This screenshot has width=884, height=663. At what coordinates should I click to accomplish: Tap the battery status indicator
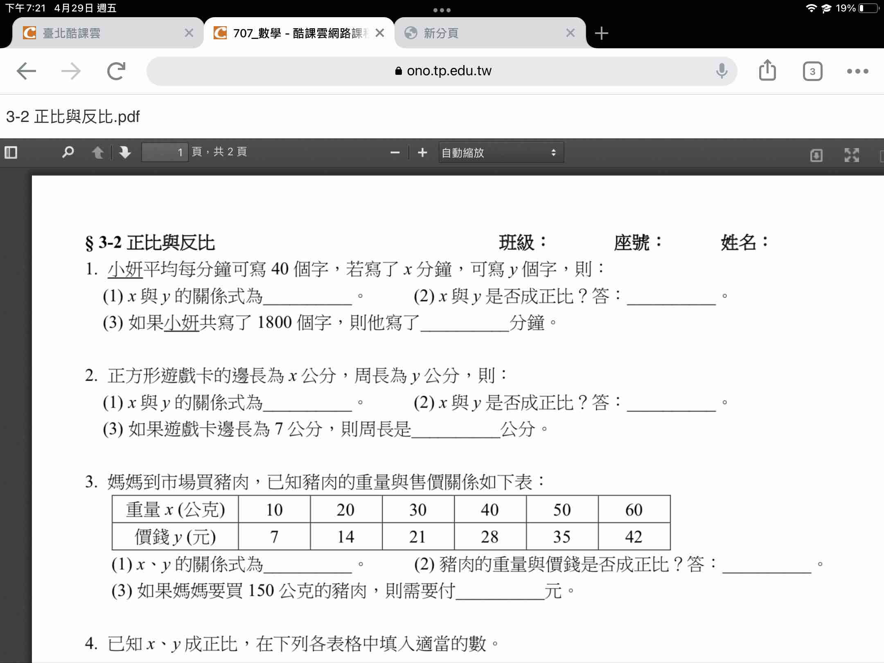click(x=869, y=8)
